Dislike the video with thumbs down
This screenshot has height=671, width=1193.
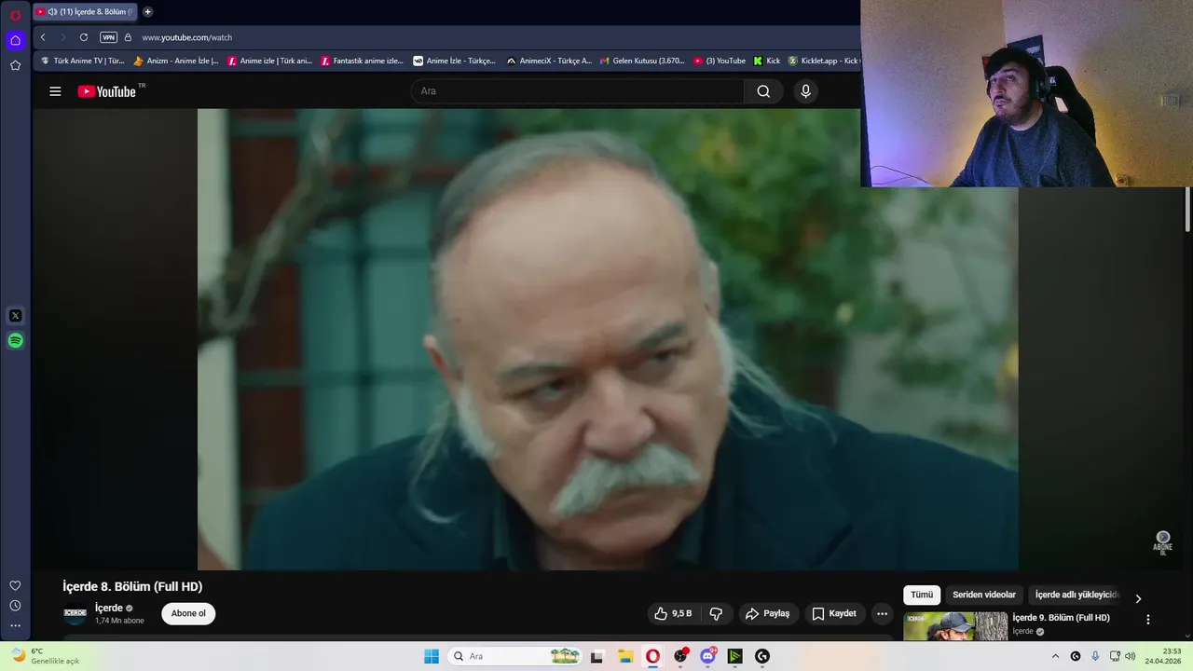(716, 613)
